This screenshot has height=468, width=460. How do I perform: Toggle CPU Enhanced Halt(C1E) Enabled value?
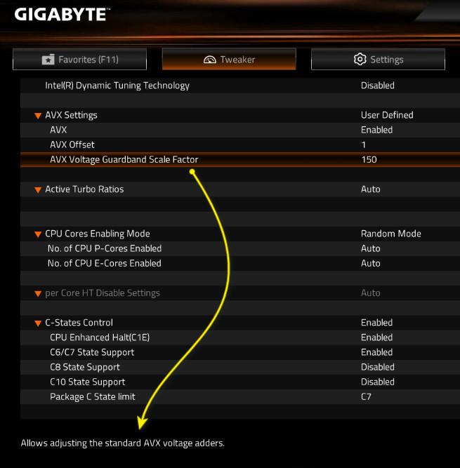(376, 337)
